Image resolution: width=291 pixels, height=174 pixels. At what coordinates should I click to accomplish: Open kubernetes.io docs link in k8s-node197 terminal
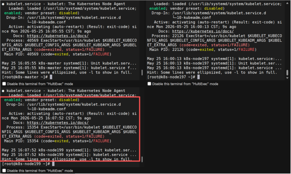click(x=203, y=31)
